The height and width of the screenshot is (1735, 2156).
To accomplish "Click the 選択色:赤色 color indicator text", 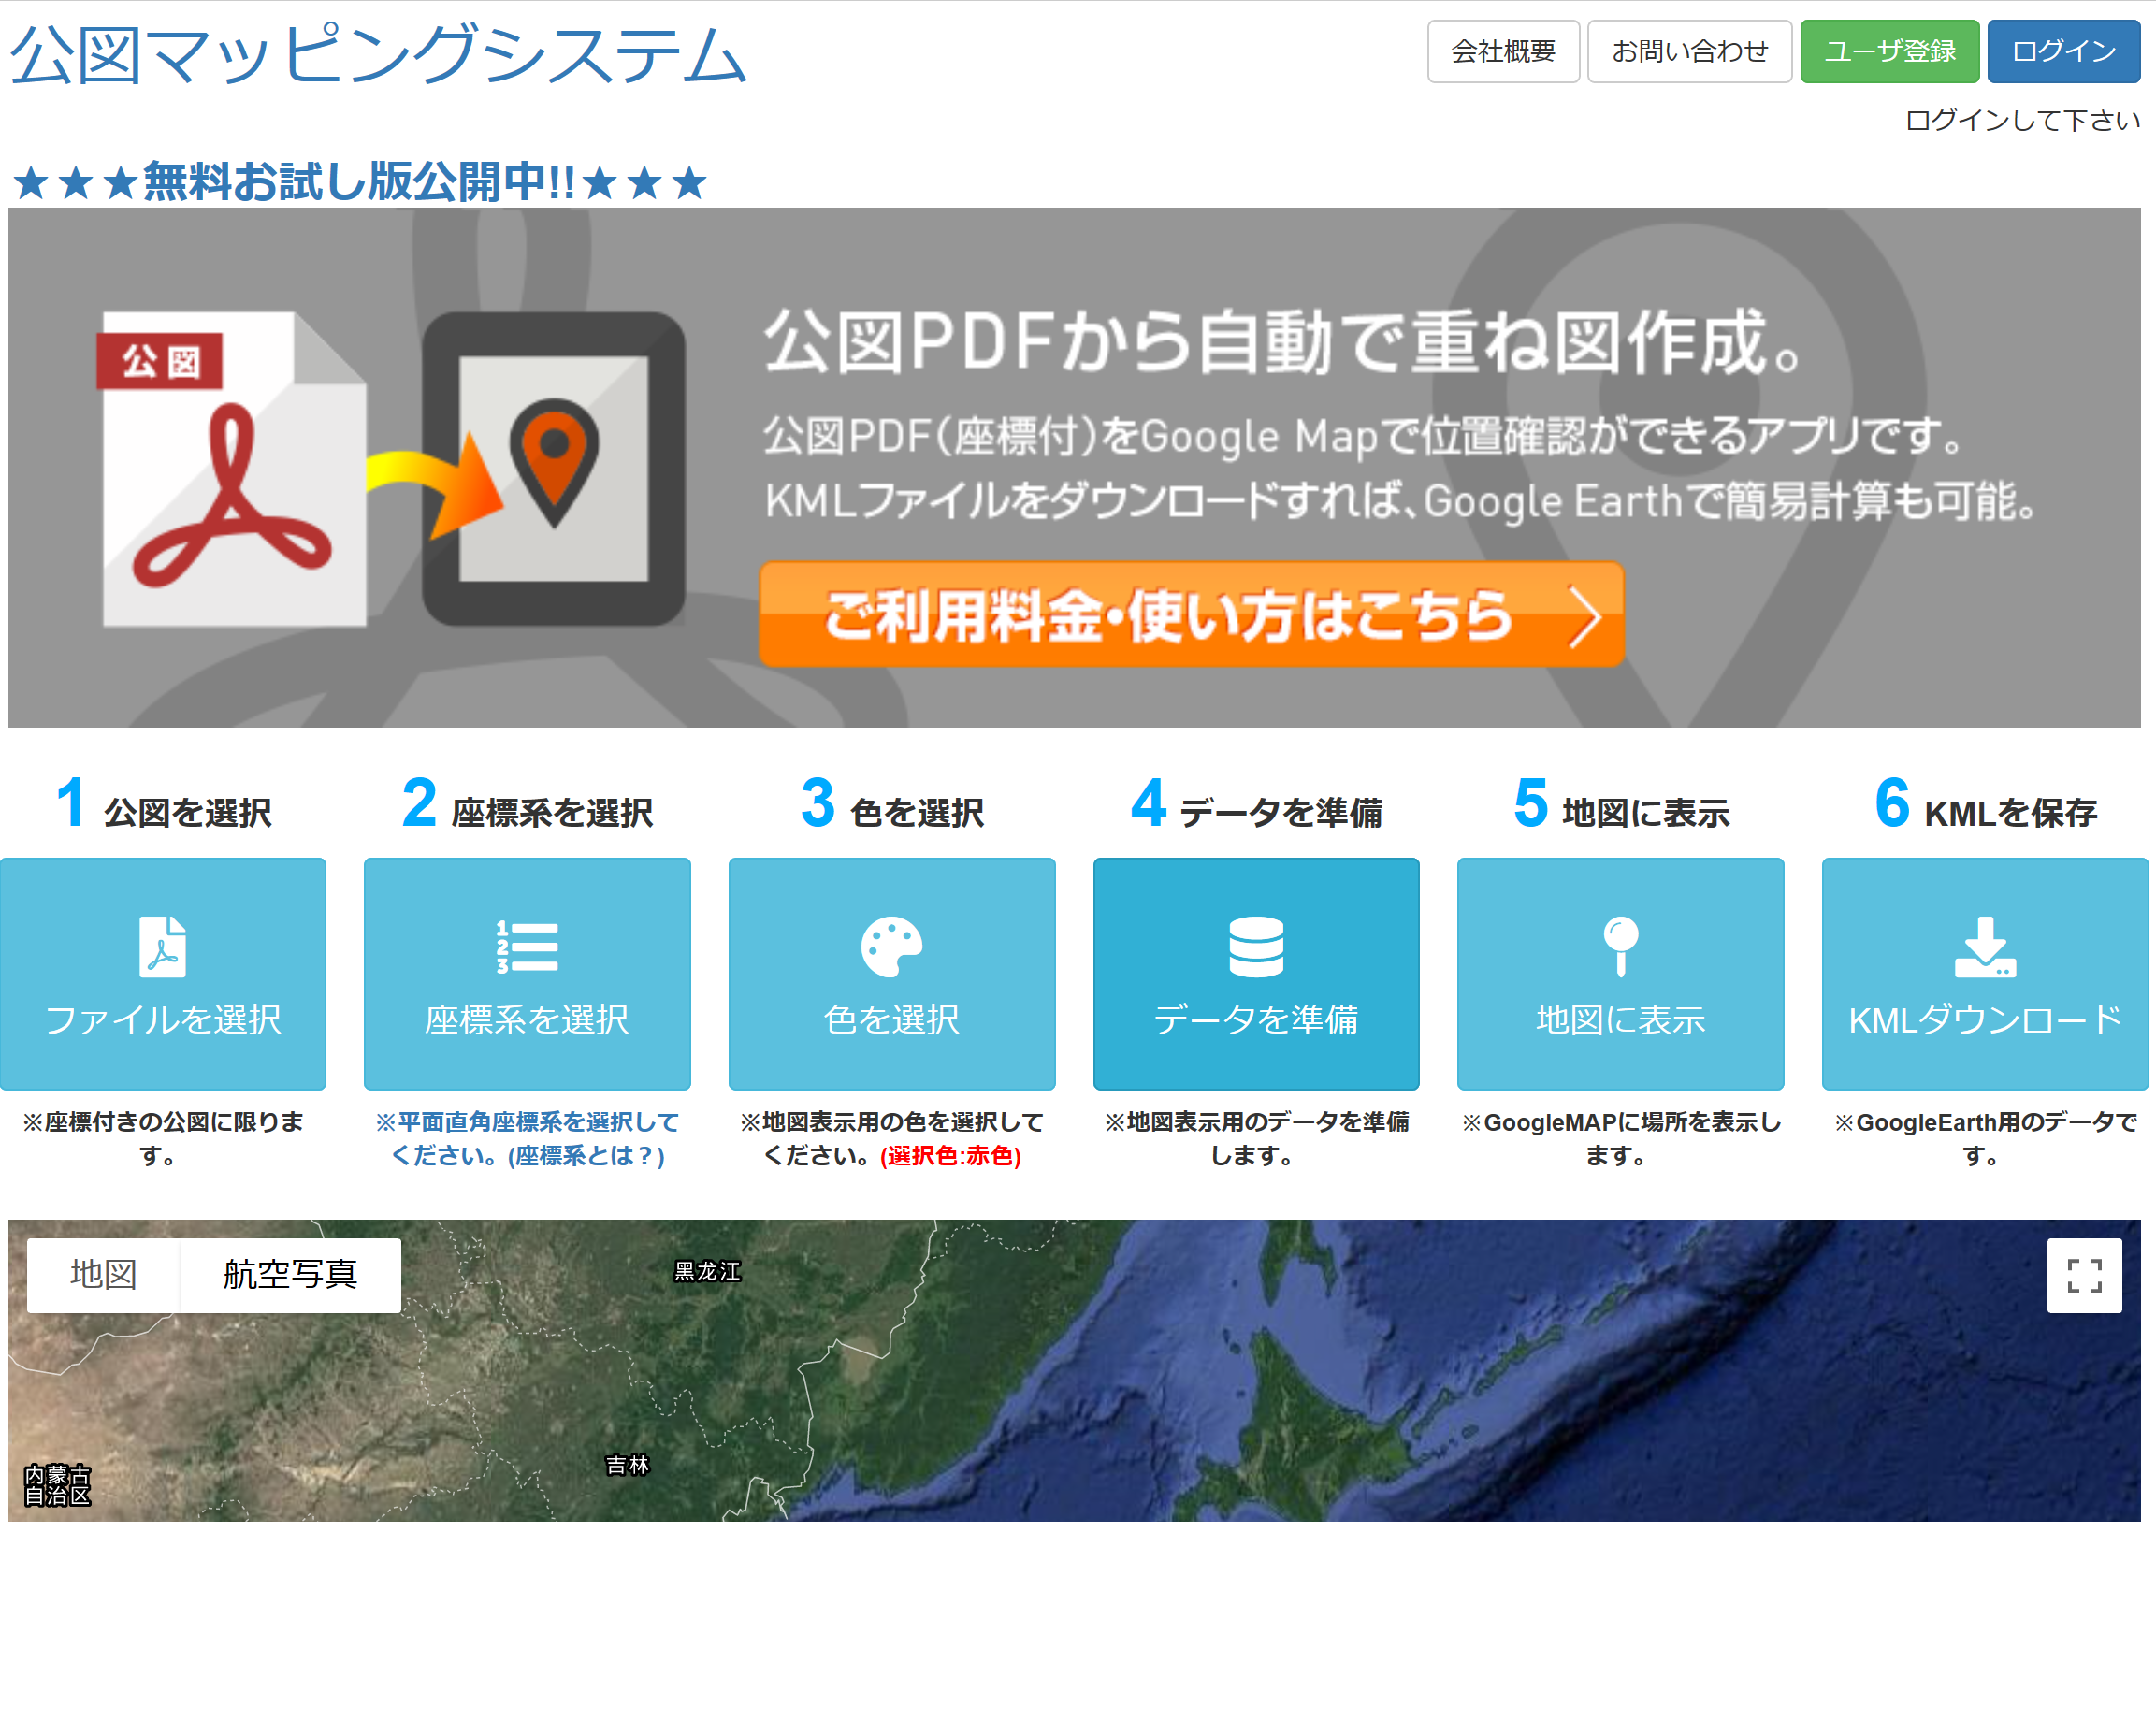I will point(950,1156).
